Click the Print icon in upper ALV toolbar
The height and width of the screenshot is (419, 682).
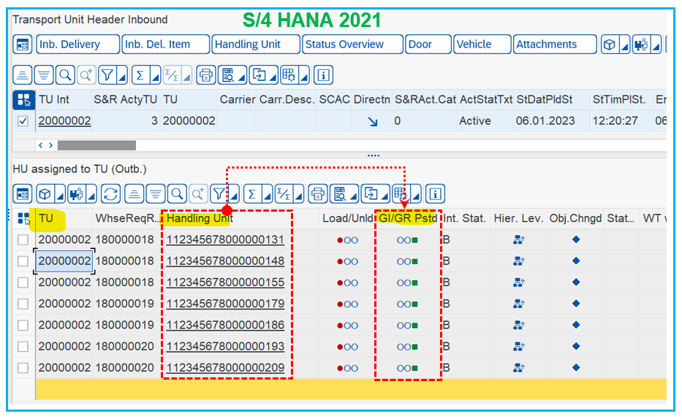(x=206, y=74)
